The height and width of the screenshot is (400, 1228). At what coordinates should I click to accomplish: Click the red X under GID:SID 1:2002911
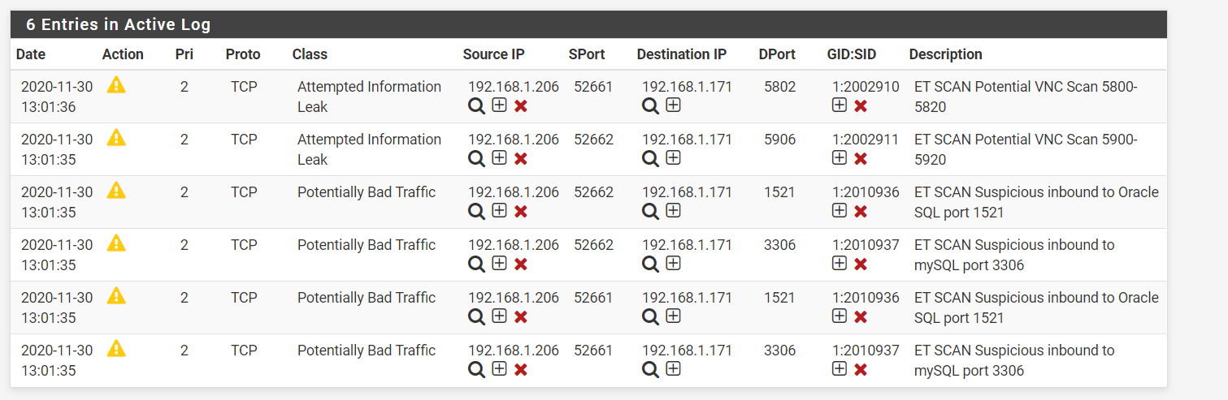tap(861, 159)
